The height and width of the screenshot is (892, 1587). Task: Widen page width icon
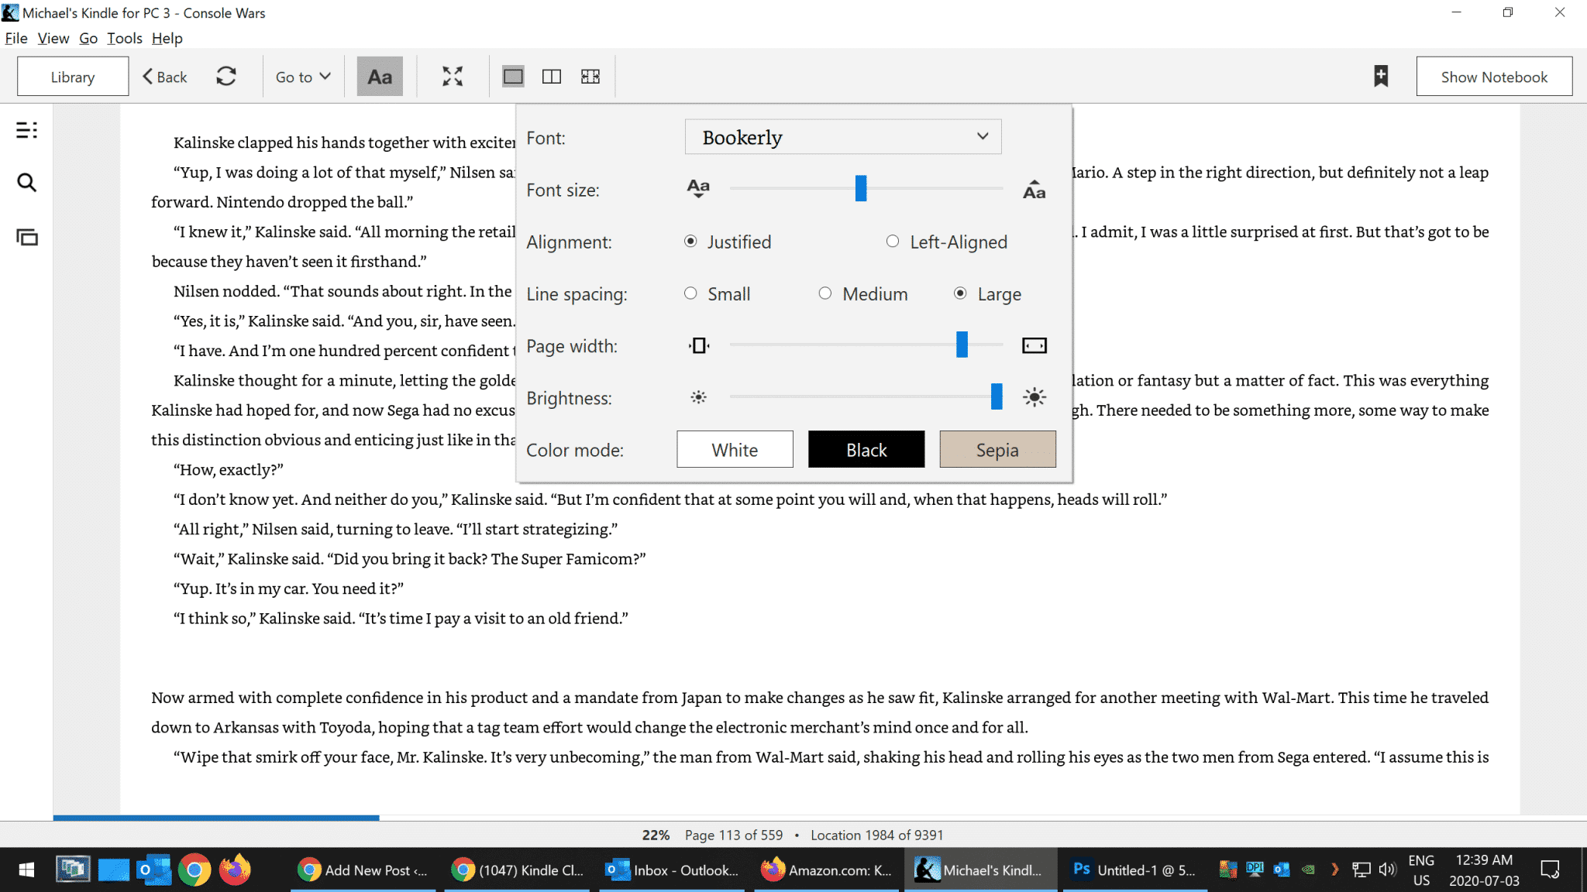(1034, 345)
